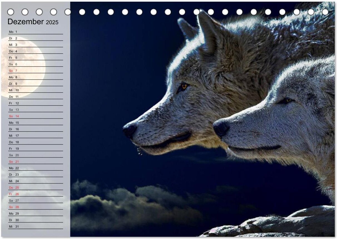Select the 'Fr 19' calendar row
The width and height of the screenshot is (337, 239).
point(36,149)
